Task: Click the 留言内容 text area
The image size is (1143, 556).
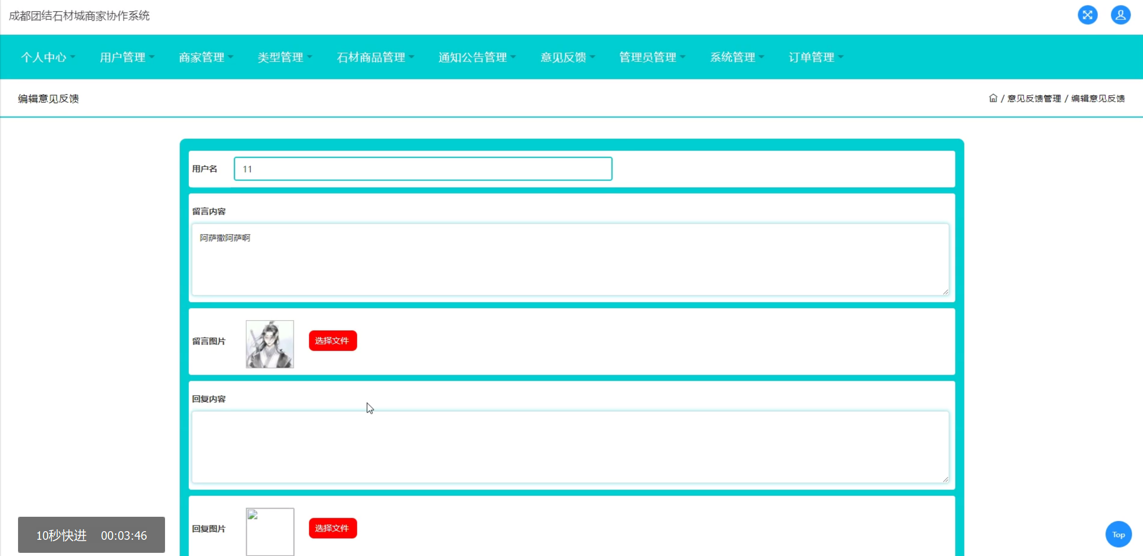Action: click(570, 260)
